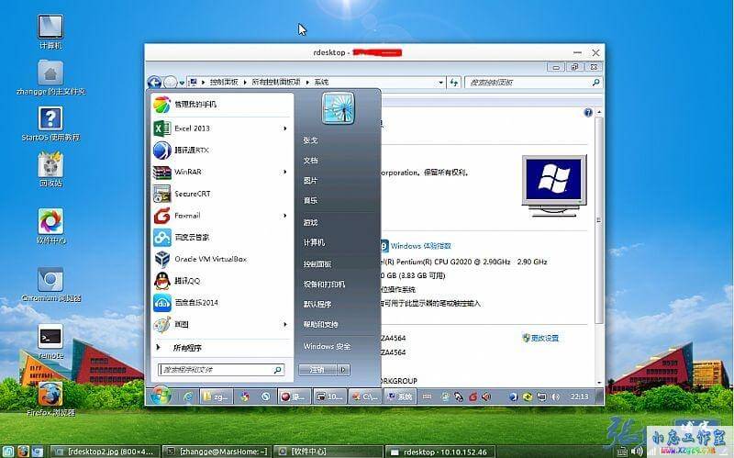Switch to the rdesktop2.jpg Linux panel task
Image resolution: width=734 pixels, height=458 pixels.
(105, 452)
